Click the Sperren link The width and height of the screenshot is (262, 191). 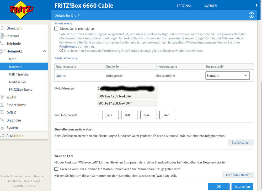click(62, 76)
